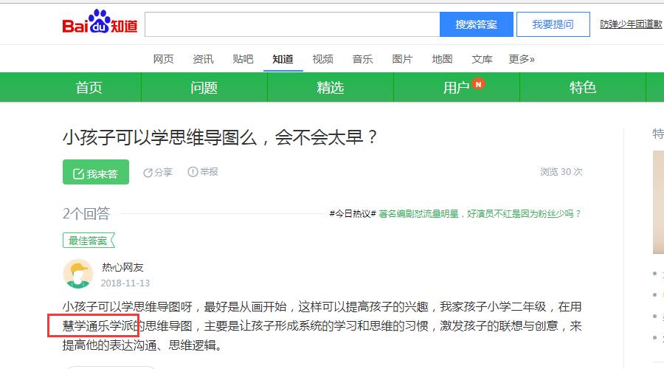The image size is (664, 369).
Task: Click the Baidu Zhidao logo
Action: [x=100, y=24]
